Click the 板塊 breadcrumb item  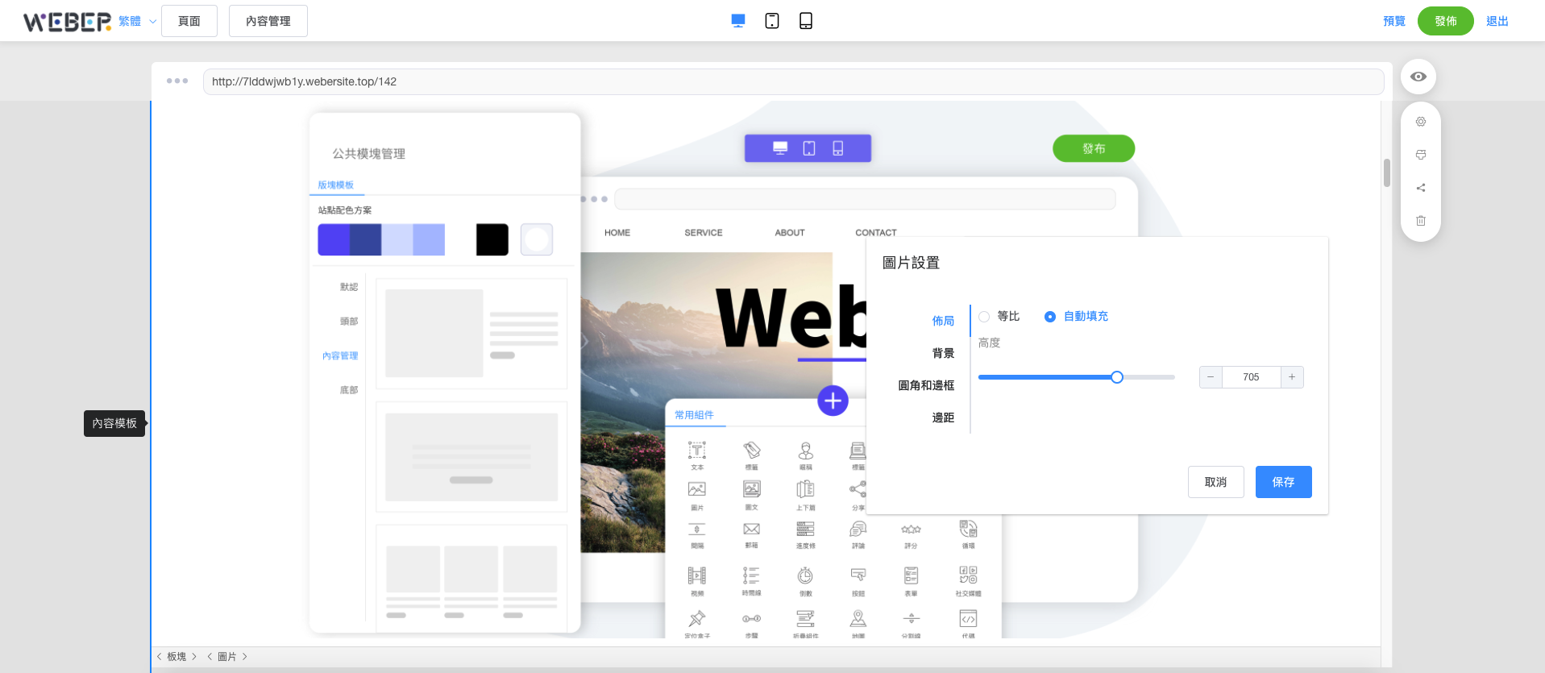tap(177, 657)
